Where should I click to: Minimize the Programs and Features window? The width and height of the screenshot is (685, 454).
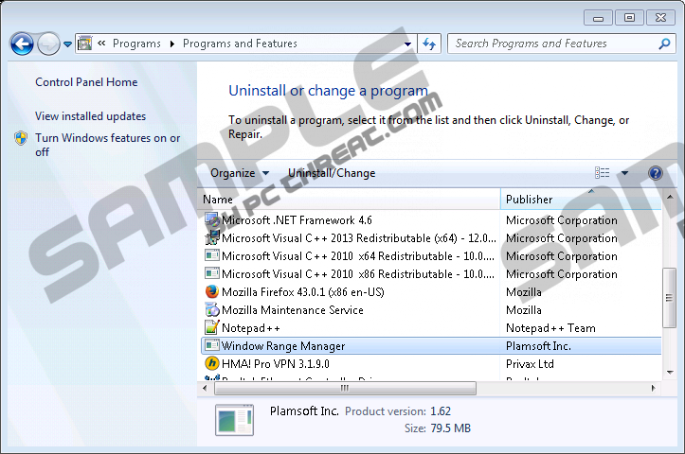[x=598, y=18]
